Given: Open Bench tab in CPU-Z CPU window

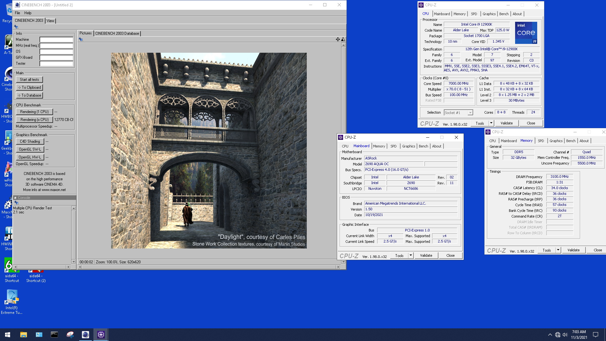Looking at the screenshot, I should [504, 14].
